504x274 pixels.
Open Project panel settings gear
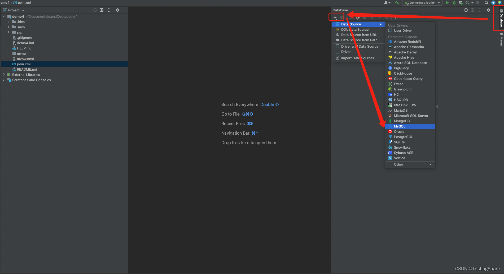[x=117, y=10]
